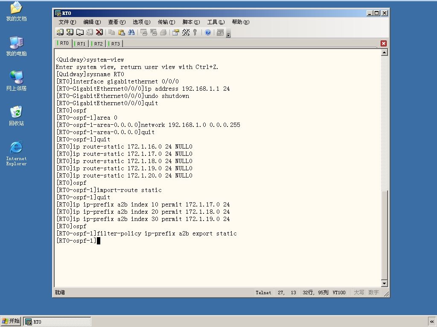437x327 pixels.
Task: Open Session Options from the toolbar
Action: (x=175, y=32)
